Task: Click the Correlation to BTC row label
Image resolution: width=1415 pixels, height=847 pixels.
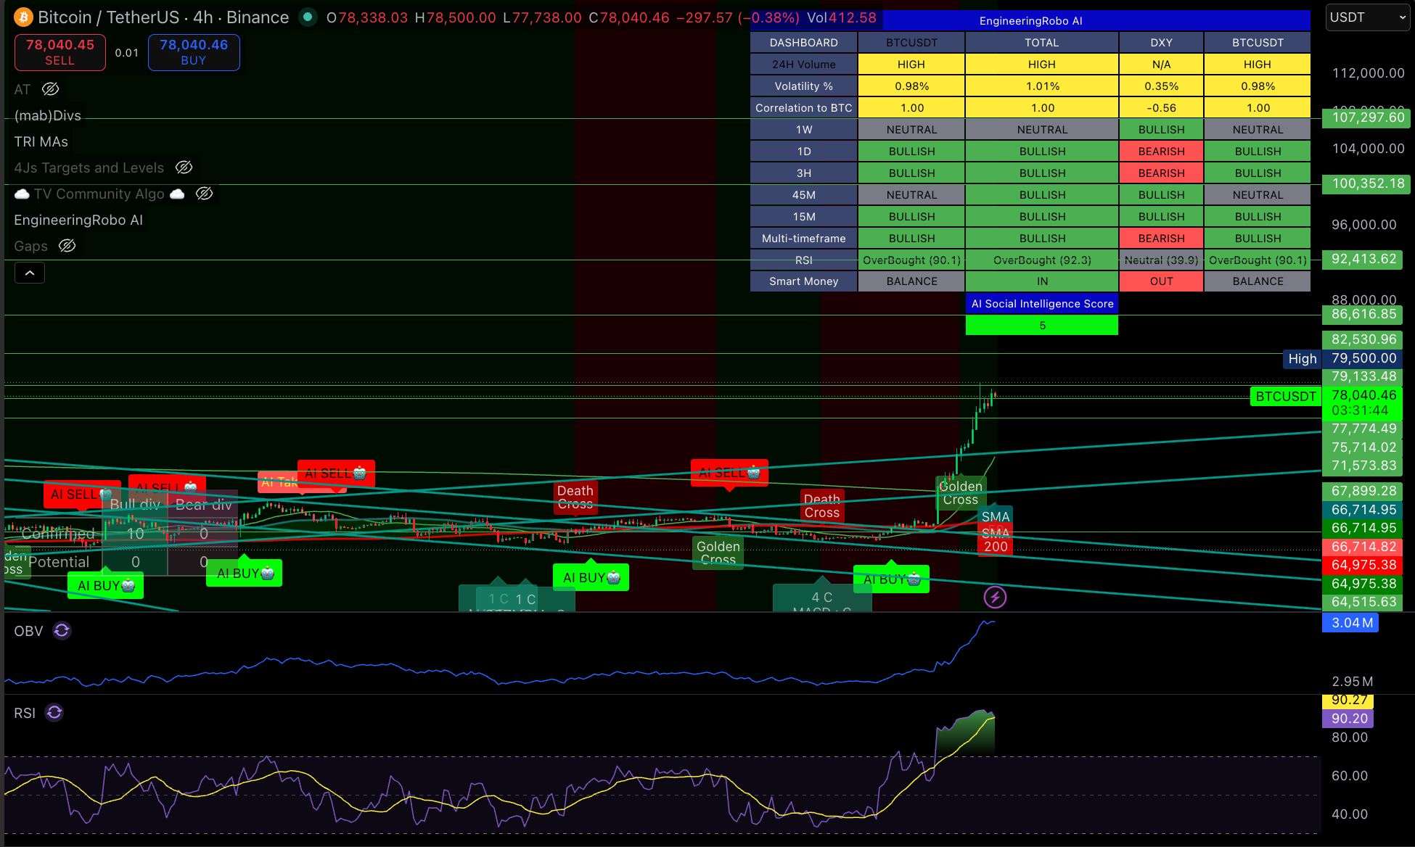Action: coord(804,108)
